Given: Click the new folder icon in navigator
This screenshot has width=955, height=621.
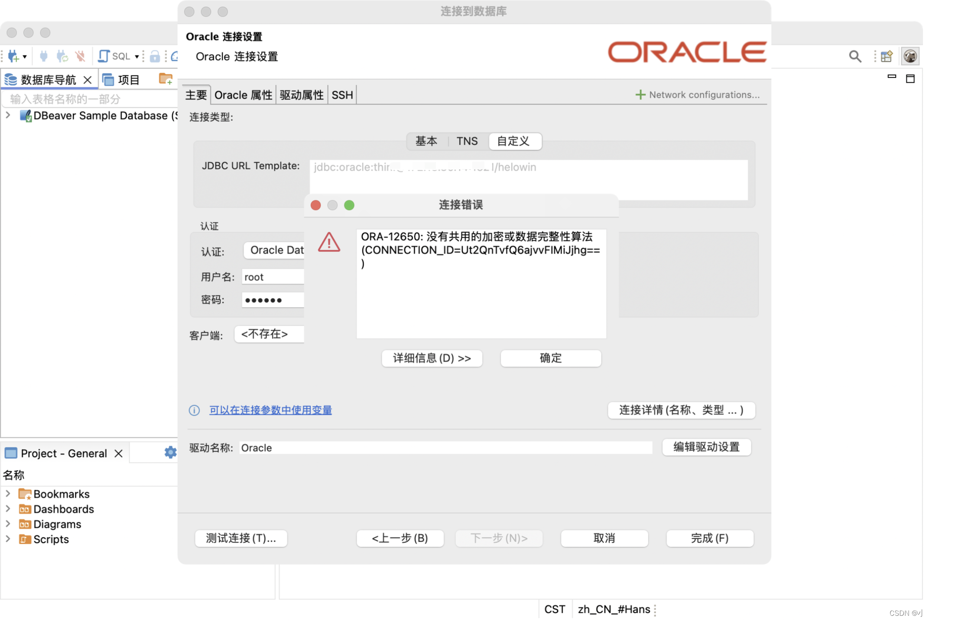Looking at the screenshot, I should pos(166,79).
